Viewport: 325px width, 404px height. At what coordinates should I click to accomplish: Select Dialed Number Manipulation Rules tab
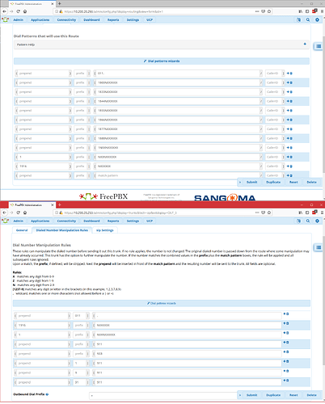[x=62, y=230]
